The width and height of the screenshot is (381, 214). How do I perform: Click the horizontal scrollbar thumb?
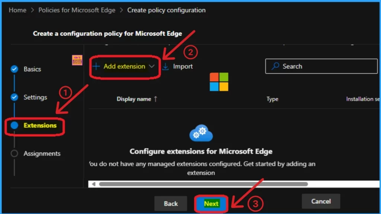point(204,184)
